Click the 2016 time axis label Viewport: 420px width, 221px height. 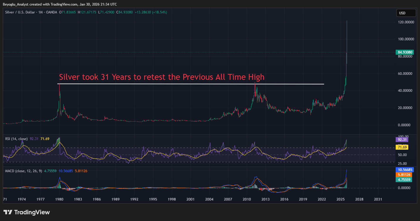pos(284,199)
